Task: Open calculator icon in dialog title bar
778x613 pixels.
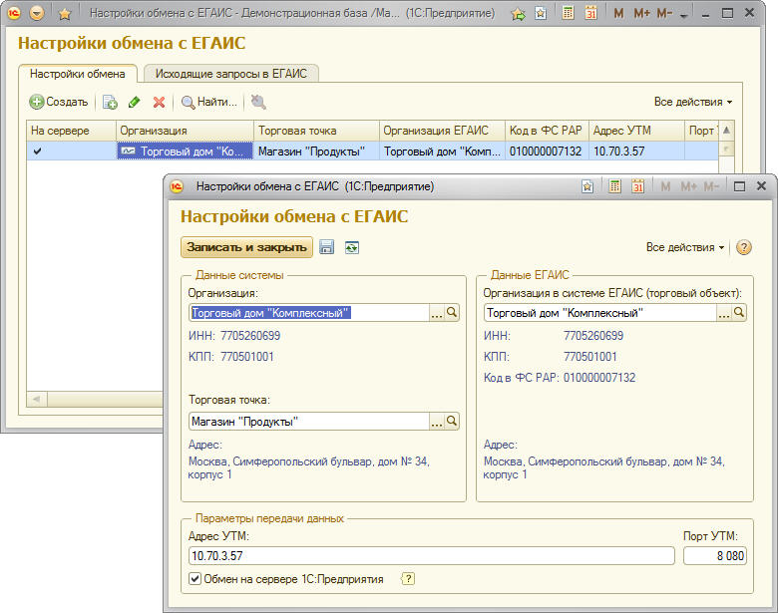Action: (614, 186)
